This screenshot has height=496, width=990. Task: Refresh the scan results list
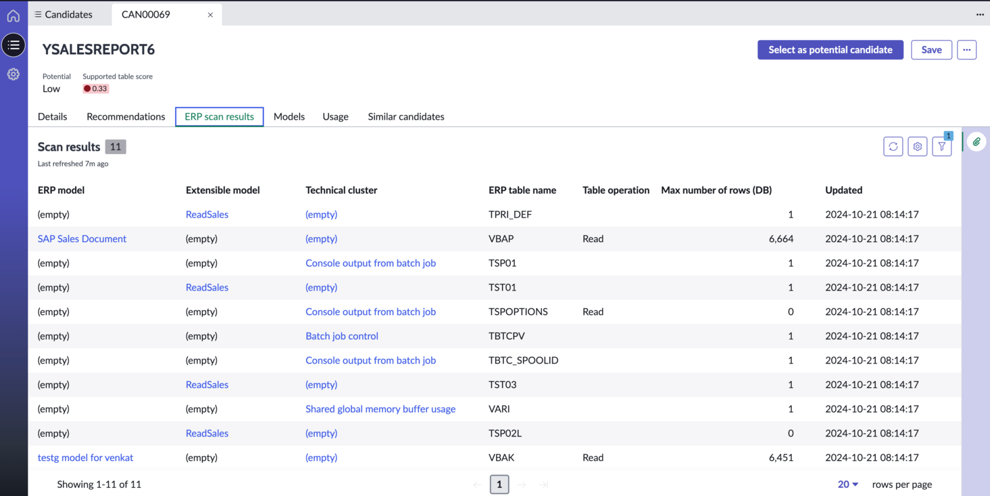click(893, 147)
